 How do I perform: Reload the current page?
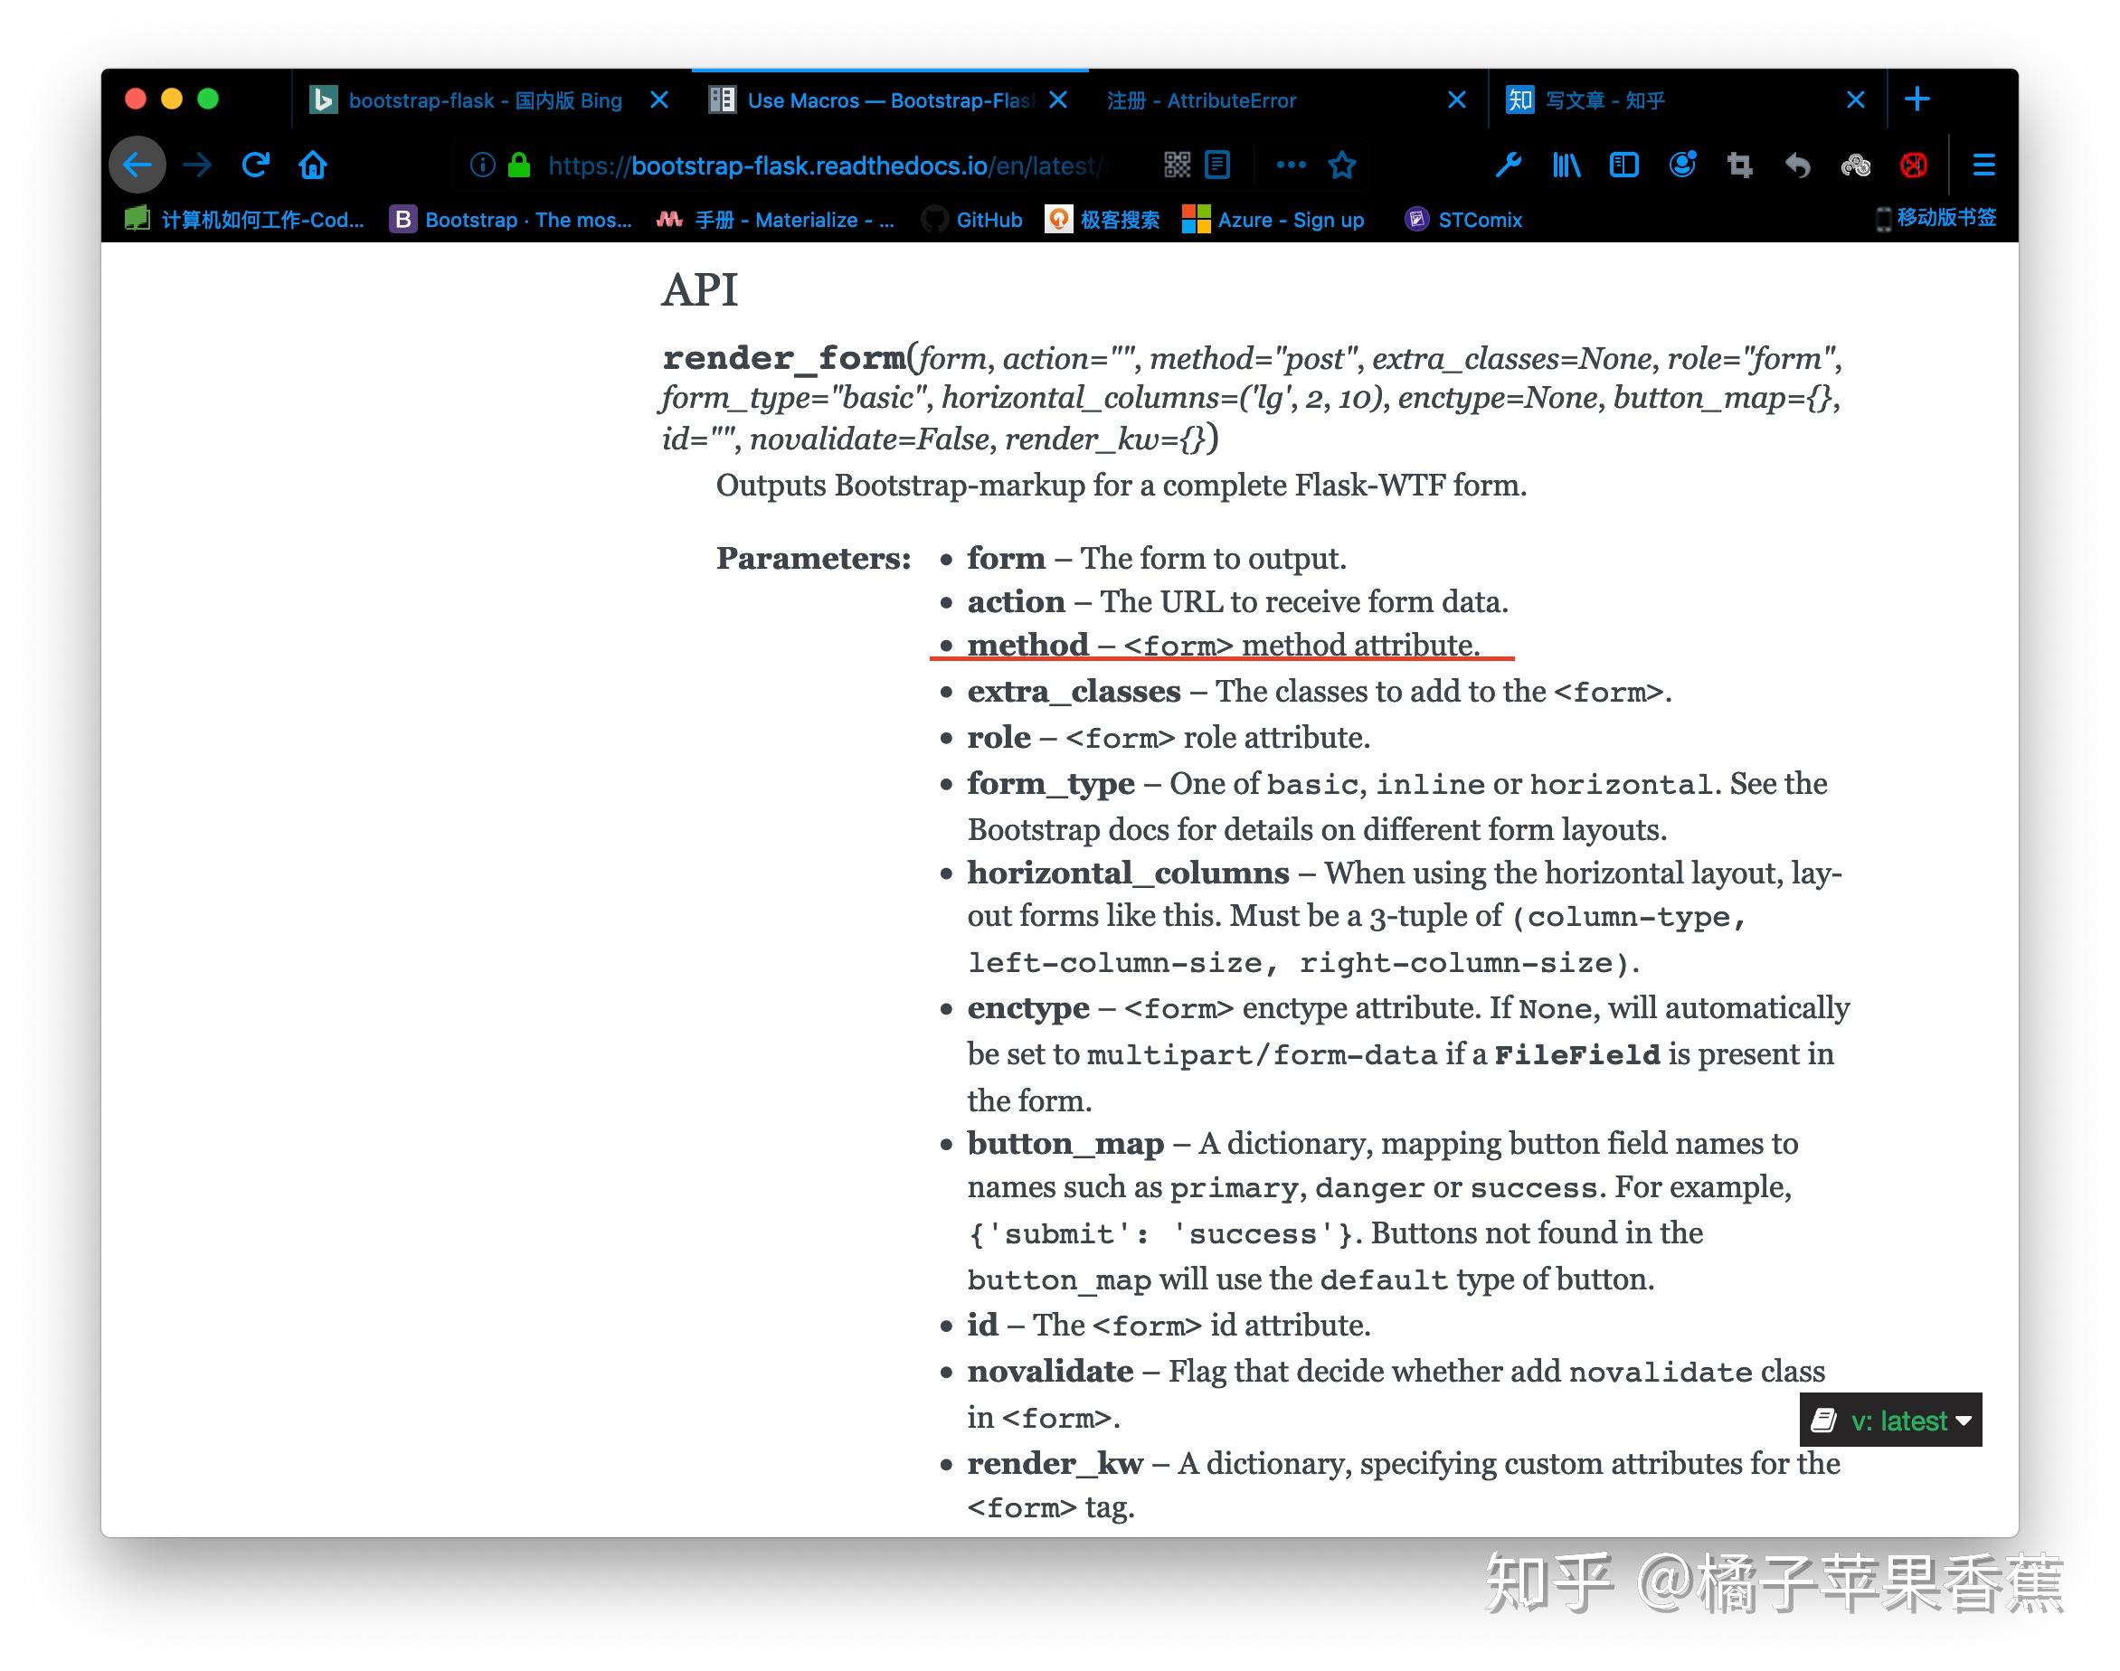(255, 165)
